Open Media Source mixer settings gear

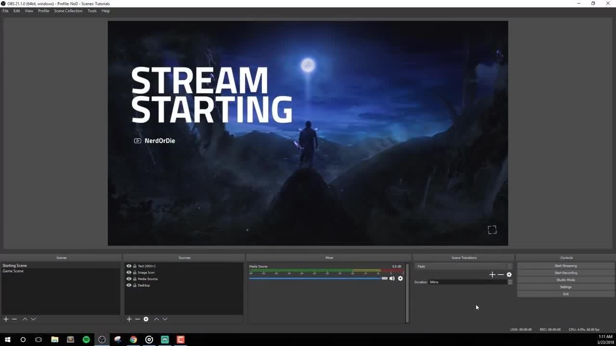[400, 279]
